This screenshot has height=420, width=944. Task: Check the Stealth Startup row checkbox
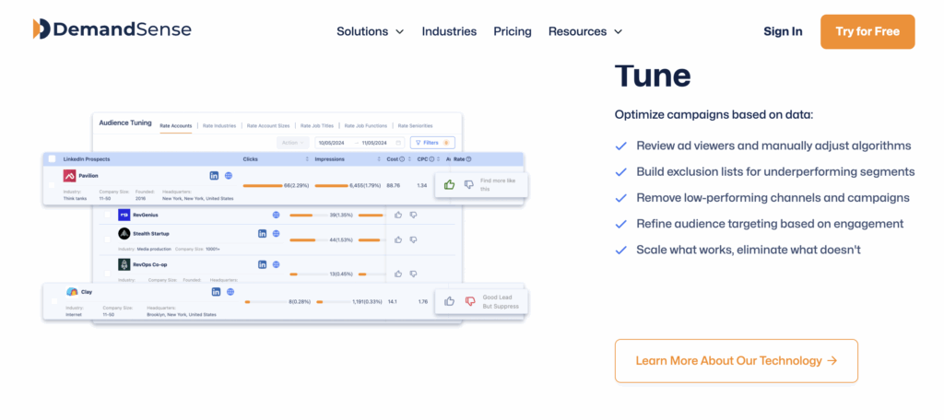pos(107,239)
